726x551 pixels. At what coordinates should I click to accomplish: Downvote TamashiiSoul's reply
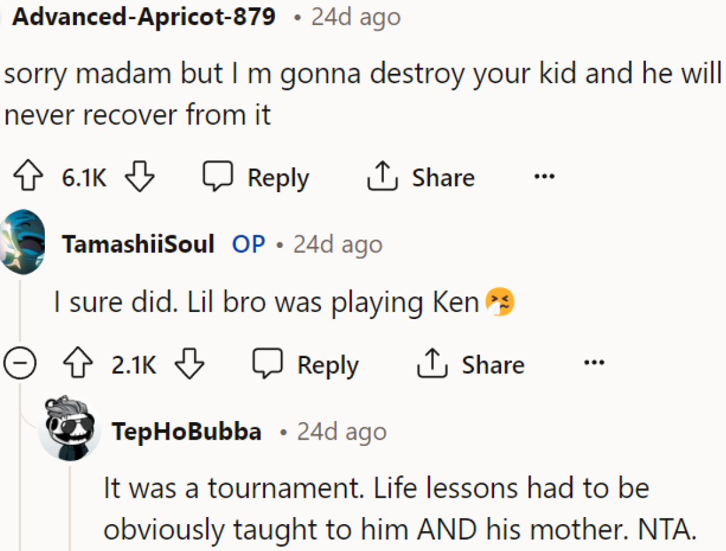(x=190, y=364)
